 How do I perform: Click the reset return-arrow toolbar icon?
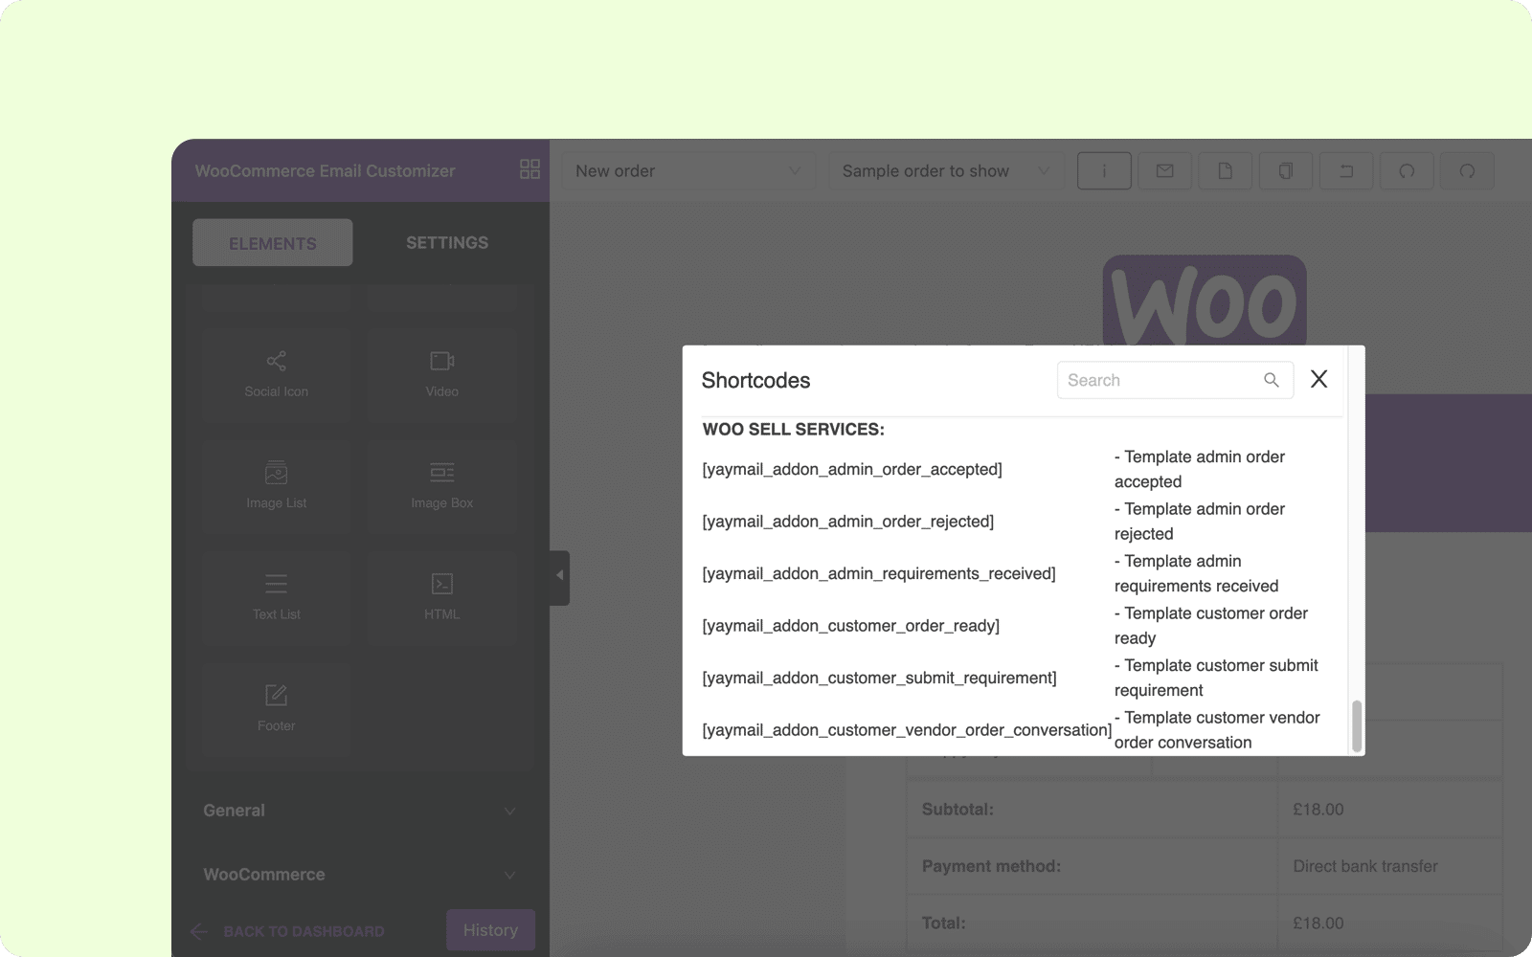click(1346, 171)
